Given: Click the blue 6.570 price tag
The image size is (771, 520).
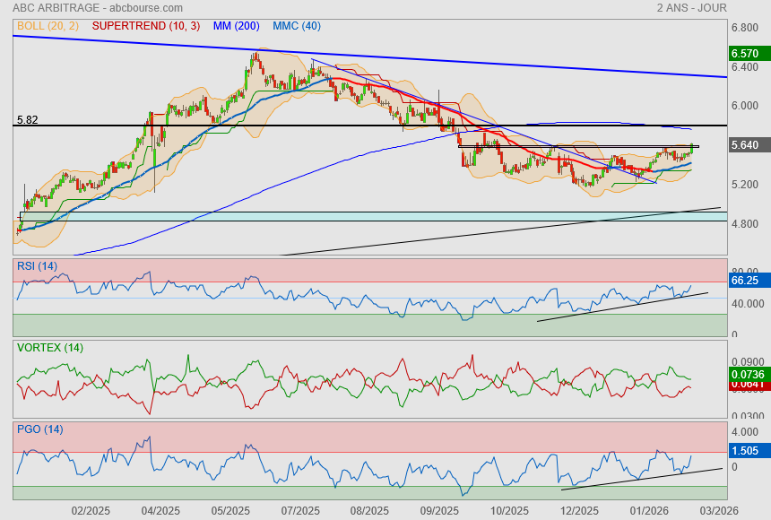Looking at the screenshot, I should (x=746, y=53).
